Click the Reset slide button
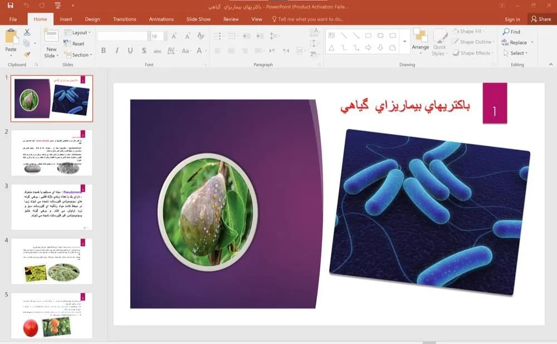This screenshot has height=344, width=557. [x=74, y=43]
